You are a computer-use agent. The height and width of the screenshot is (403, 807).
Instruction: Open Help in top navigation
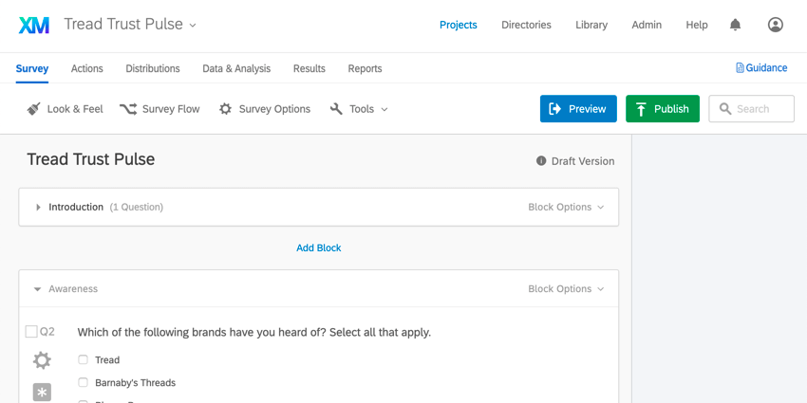coord(696,25)
